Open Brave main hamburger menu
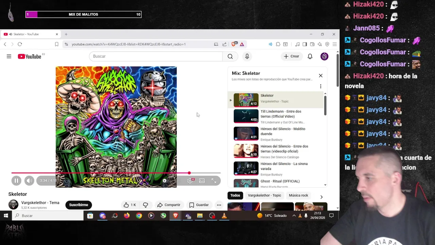This screenshot has height=245, width=435. [334, 44]
